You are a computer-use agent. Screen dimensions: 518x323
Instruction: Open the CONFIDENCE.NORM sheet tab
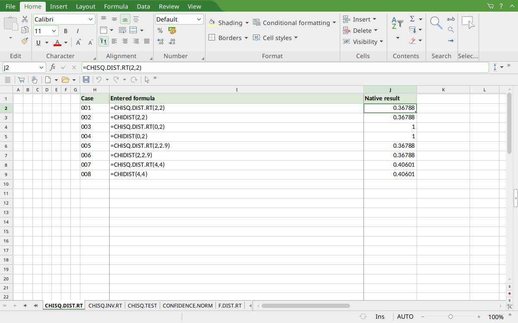[188, 306]
